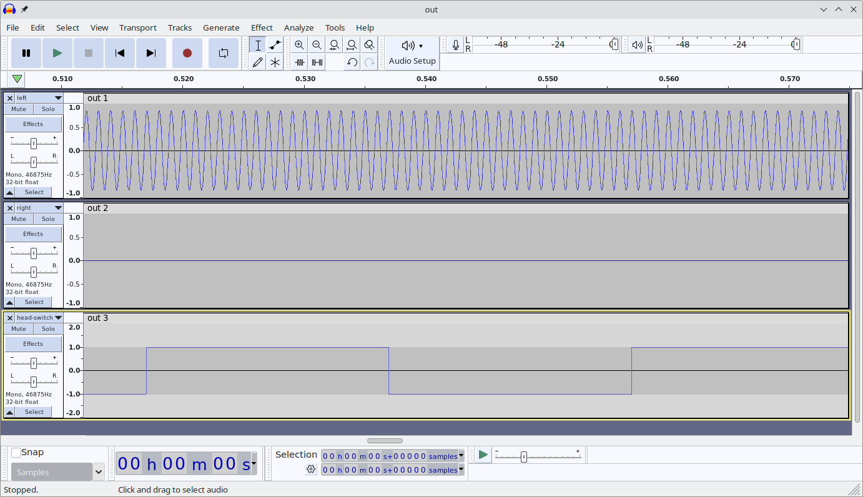Skip to Start of the project

[120, 53]
